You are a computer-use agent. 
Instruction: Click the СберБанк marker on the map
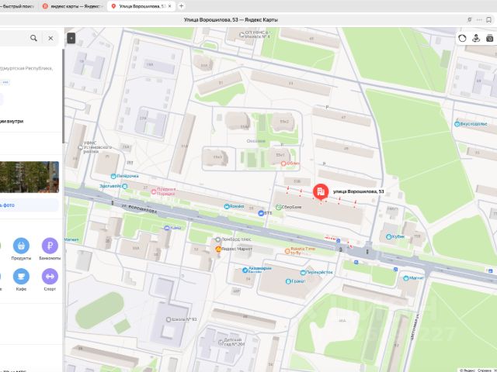(x=278, y=207)
